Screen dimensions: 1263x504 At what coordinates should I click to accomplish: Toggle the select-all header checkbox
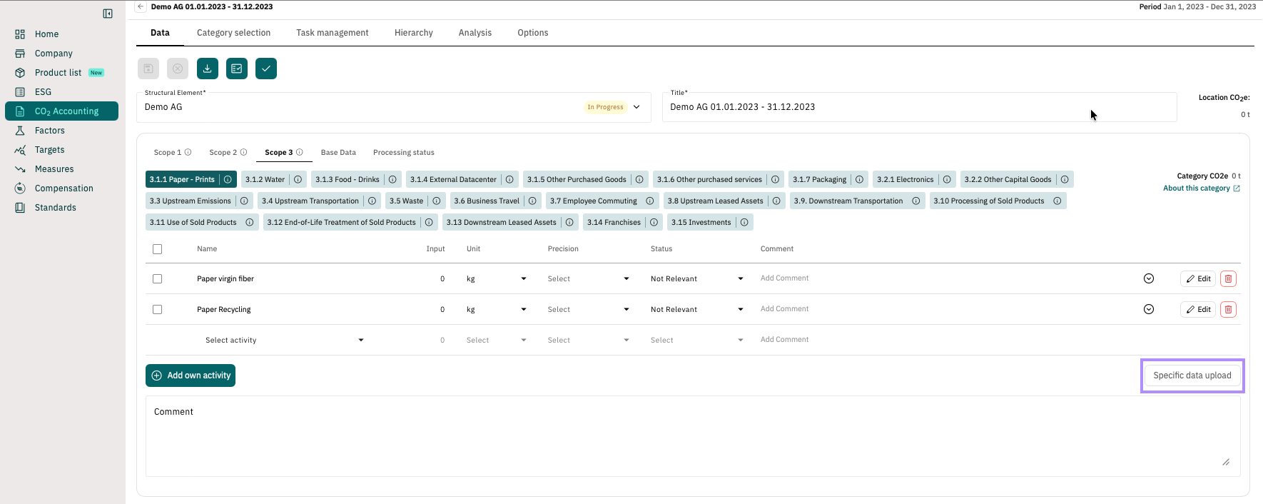158,249
